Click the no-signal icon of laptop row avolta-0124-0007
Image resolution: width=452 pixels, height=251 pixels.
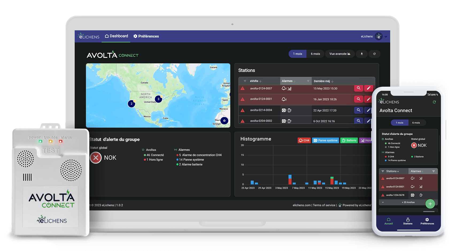(289, 89)
